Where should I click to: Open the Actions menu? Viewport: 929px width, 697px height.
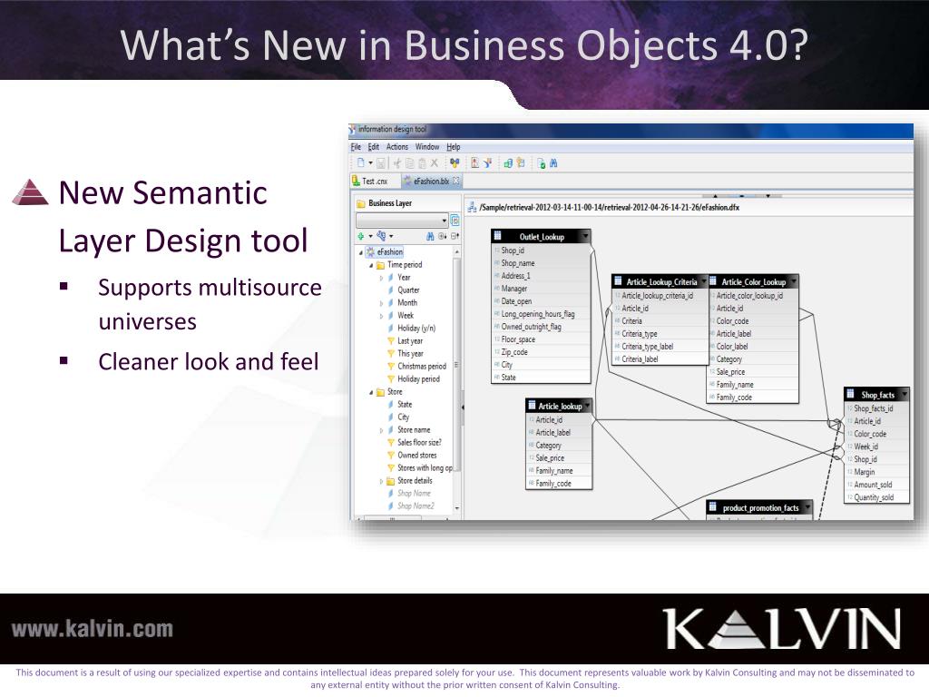[397, 146]
